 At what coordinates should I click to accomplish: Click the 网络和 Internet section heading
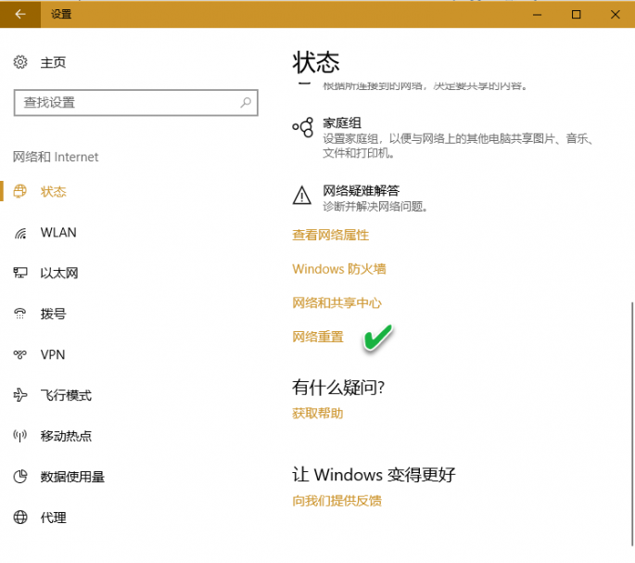[x=56, y=157]
